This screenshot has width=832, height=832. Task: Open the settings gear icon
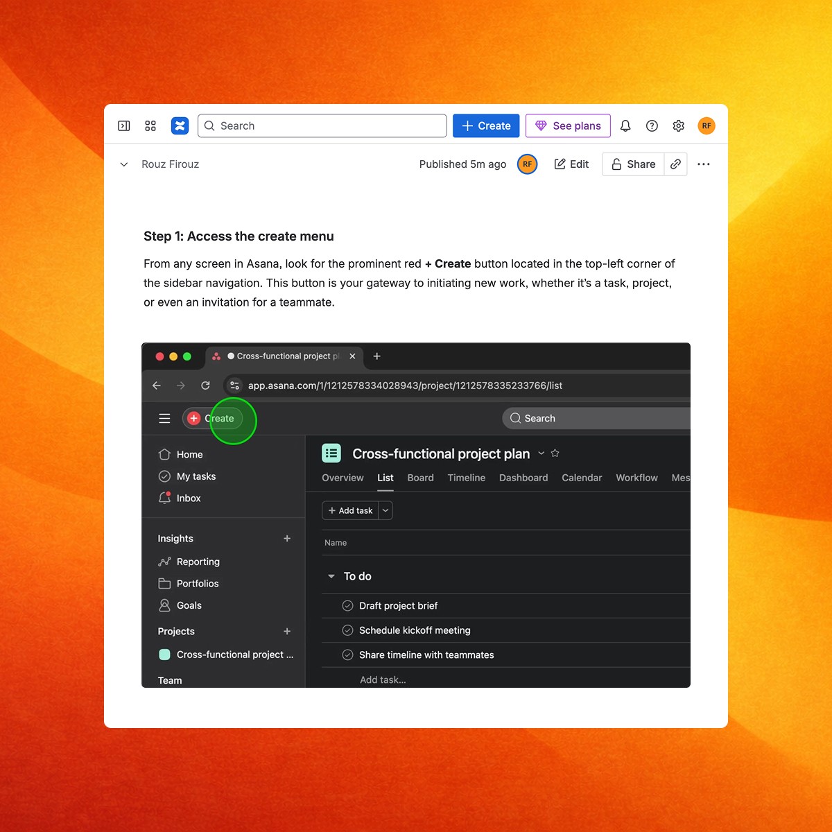click(679, 125)
